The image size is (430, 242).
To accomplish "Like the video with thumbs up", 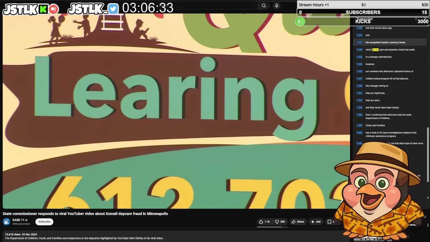I will [264, 222].
